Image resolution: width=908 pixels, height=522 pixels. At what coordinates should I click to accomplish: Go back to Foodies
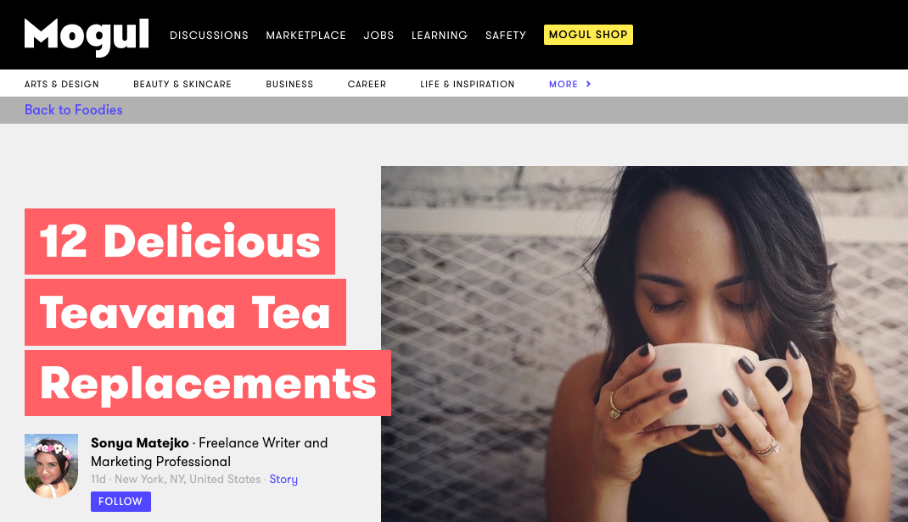point(74,110)
